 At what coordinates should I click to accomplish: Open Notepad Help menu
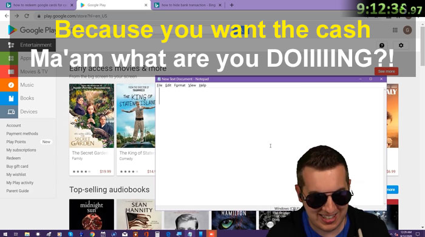pyautogui.click(x=202, y=85)
